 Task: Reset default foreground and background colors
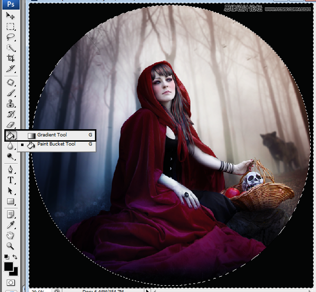coord(6,257)
